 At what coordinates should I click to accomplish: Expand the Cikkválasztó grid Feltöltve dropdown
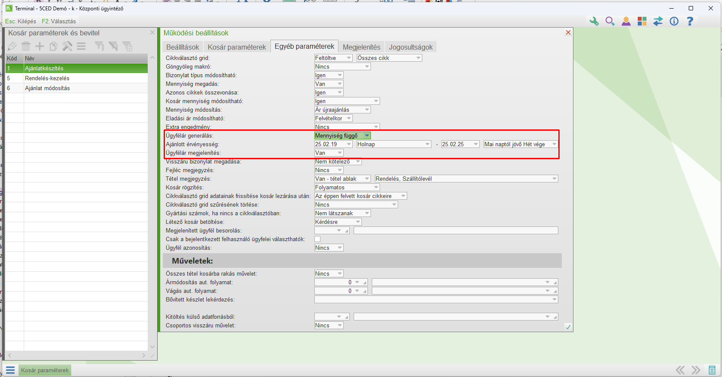[348, 58]
